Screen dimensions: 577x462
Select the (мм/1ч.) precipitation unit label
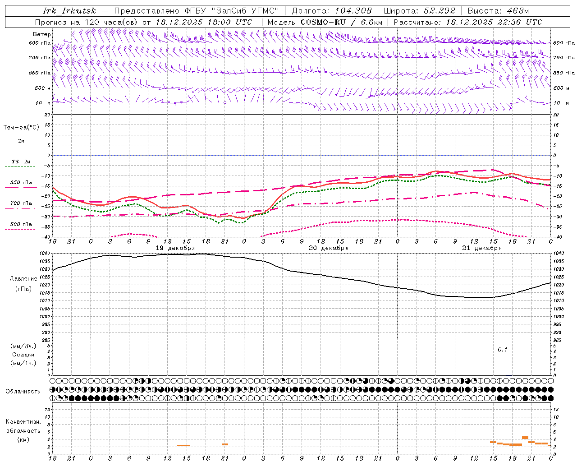pyautogui.click(x=23, y=363)
